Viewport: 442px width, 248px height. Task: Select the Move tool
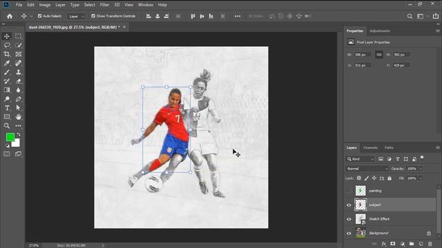pyautogui.click(x=7, y=37)
